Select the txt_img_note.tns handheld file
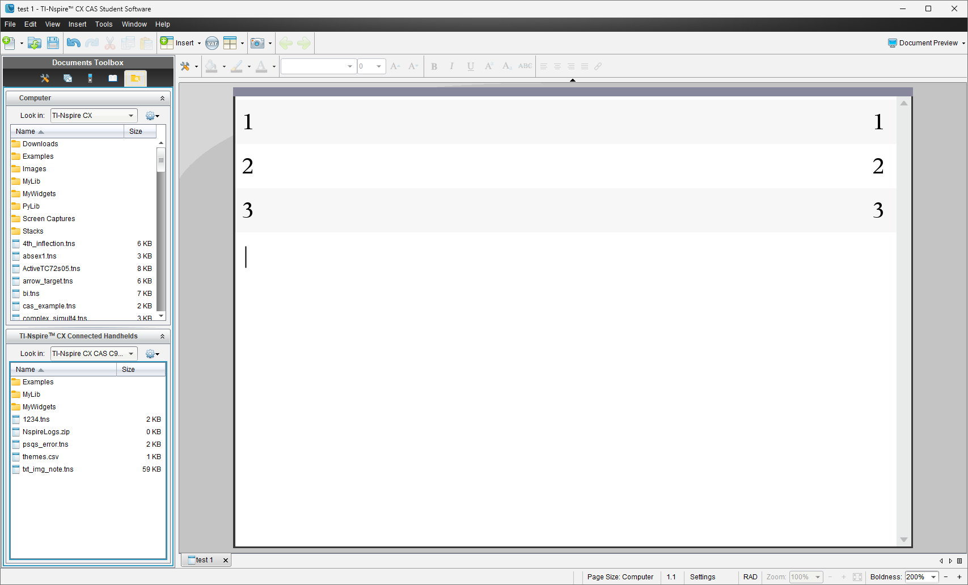This screenshot has width=968, height=585. coord(48,469)
